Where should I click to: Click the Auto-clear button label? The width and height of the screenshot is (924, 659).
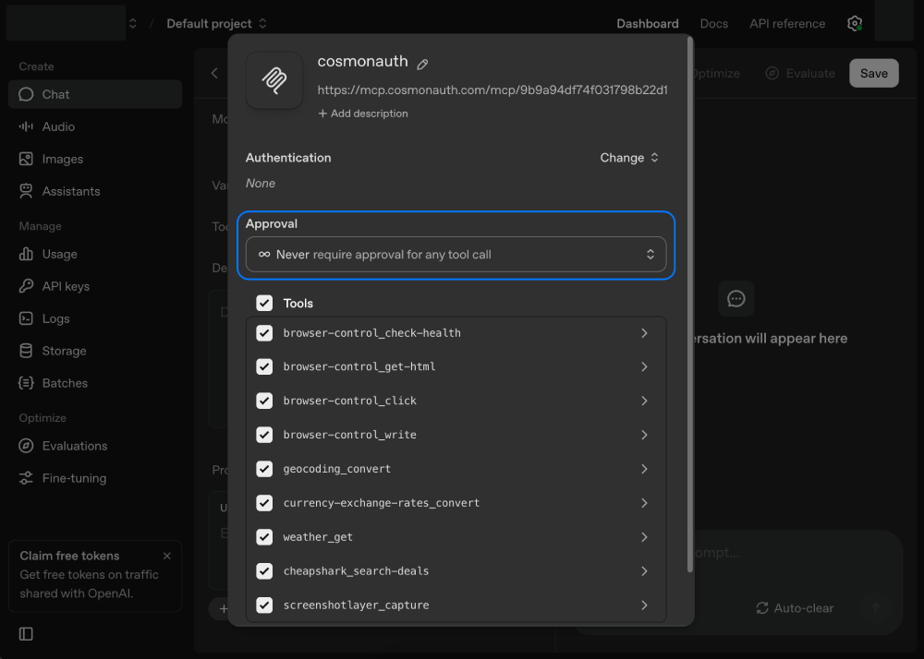[804, 608]
